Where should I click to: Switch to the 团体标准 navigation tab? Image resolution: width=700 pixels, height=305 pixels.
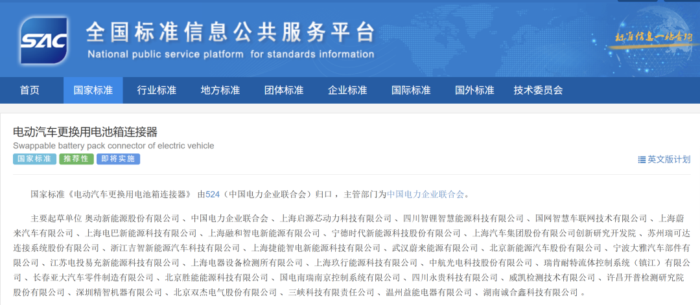pos(284,90)
